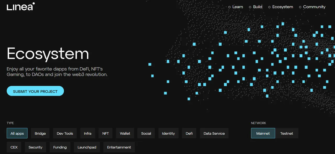
Task: Click the 'Enjoy all your favorite dapps' text
Action: pyautogui.click(x=57, y=72)
